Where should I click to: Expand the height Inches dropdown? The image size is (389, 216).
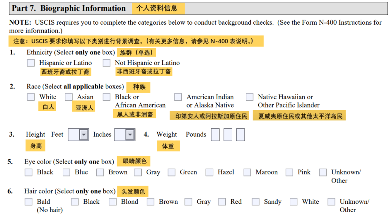click(130, 135)
